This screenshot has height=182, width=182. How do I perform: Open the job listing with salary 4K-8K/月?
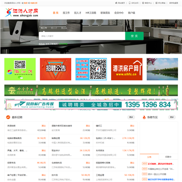coord(27,165)
